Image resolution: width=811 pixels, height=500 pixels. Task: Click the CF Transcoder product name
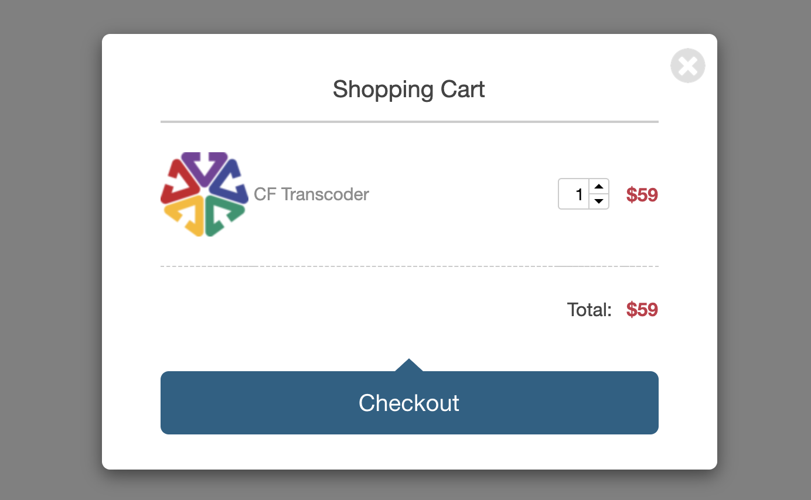point(311,194)
